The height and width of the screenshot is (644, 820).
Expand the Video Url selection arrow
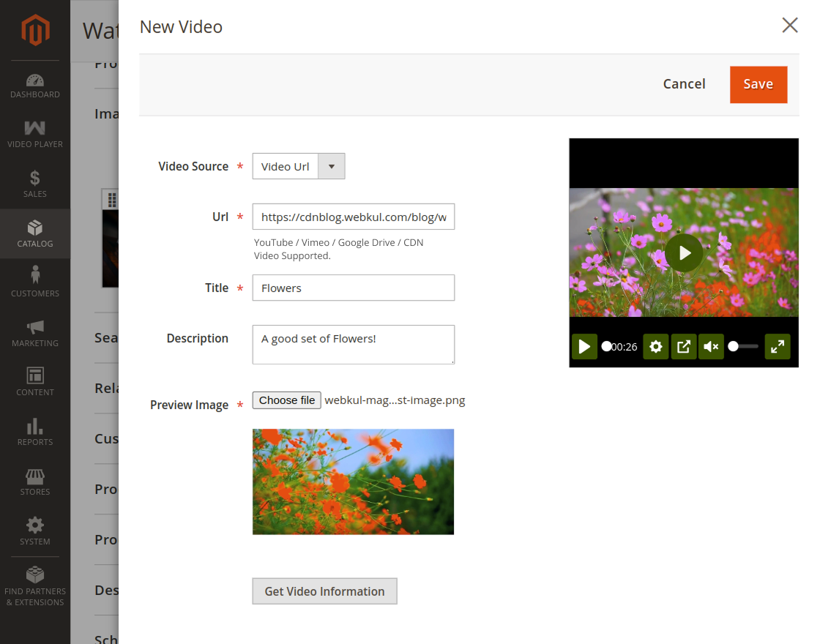pyautogui.click(x=332, y=166)
